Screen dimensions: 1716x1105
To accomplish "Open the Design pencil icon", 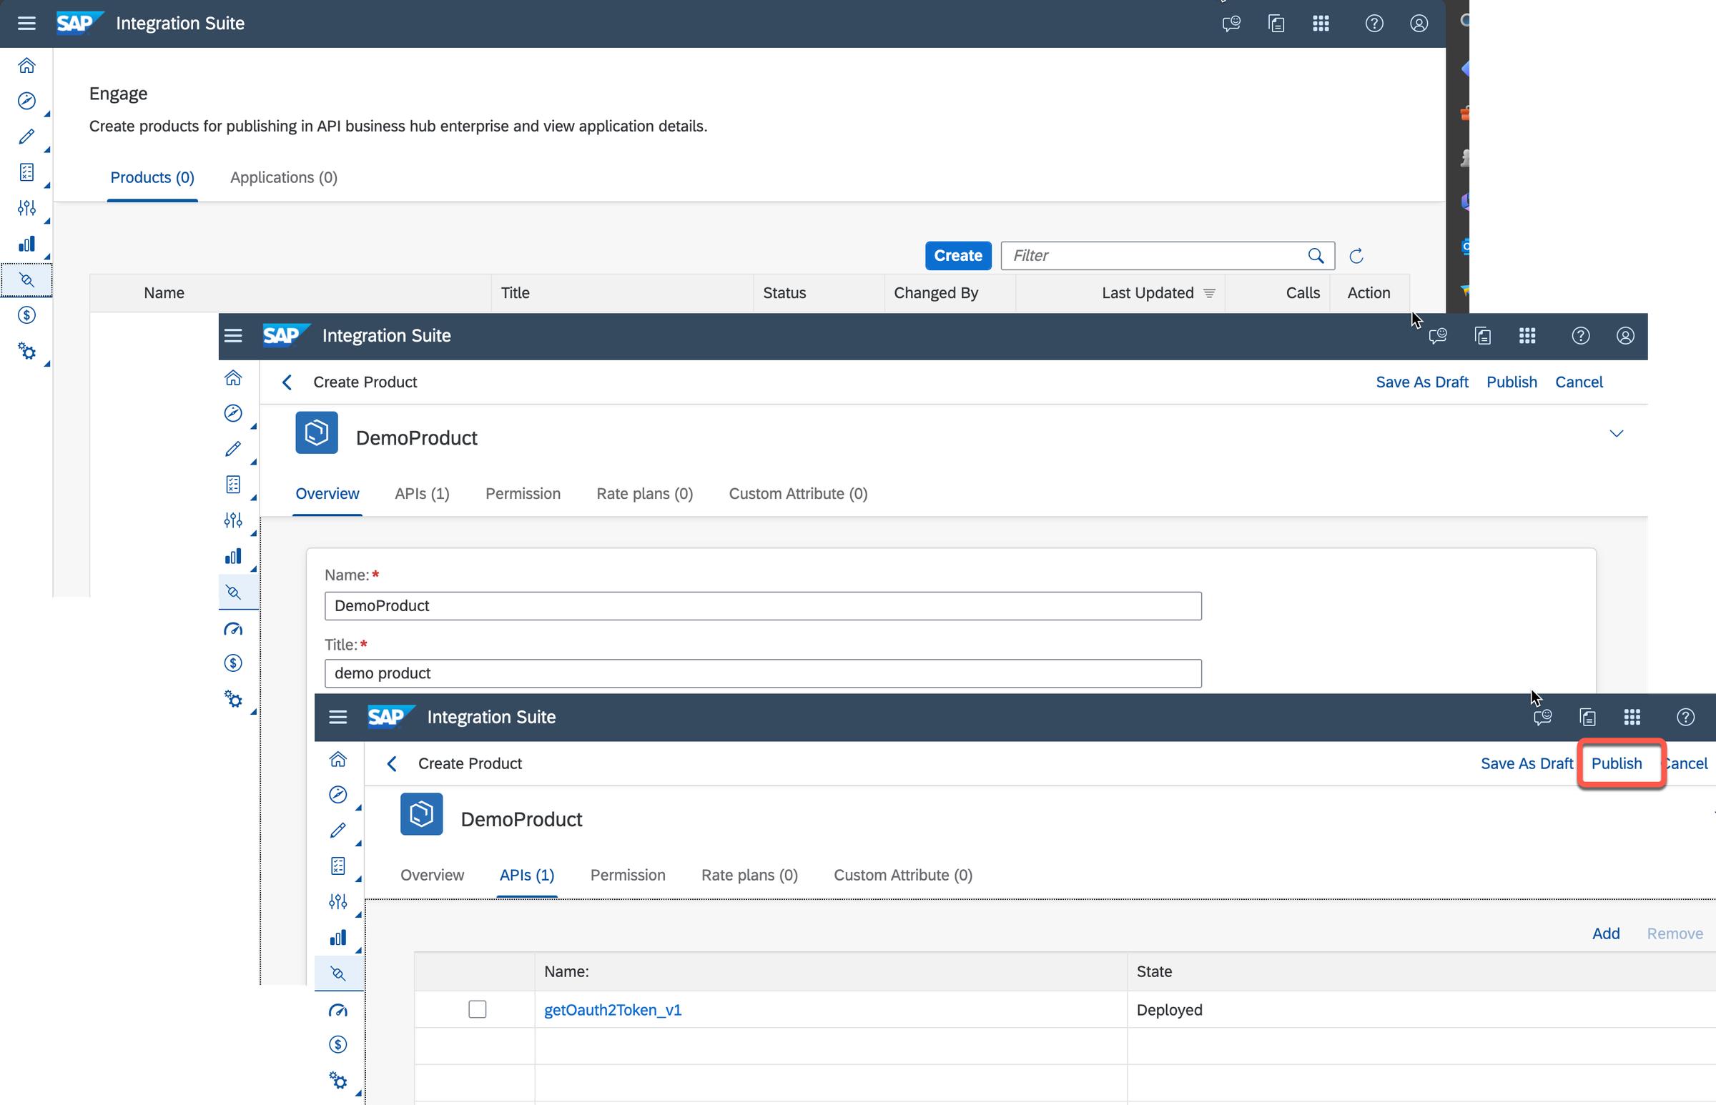I will coord(27,137).
